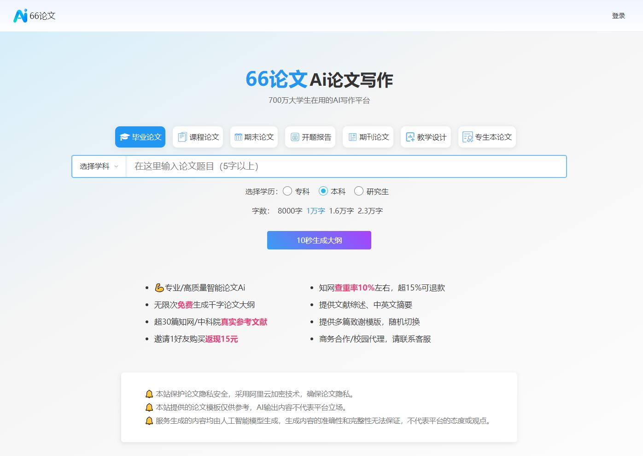Click the 700万大学生在用的AI写作平台 subtitle
Screen dimensions: 643x456
(x=319, y=100)
